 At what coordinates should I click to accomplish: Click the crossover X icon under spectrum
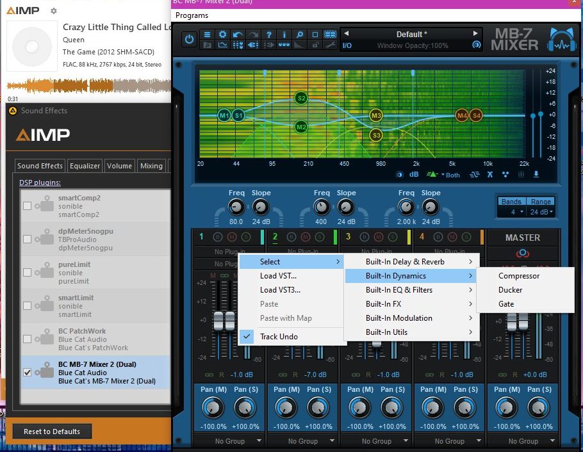pos(490,174)
